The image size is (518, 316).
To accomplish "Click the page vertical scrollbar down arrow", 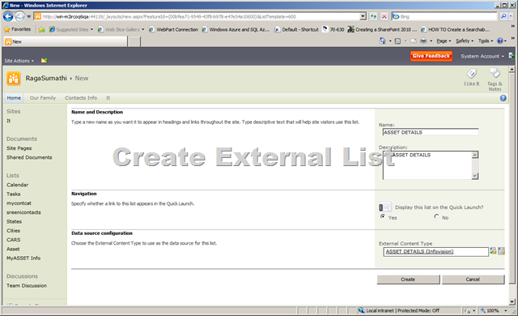I will [512, 301].
